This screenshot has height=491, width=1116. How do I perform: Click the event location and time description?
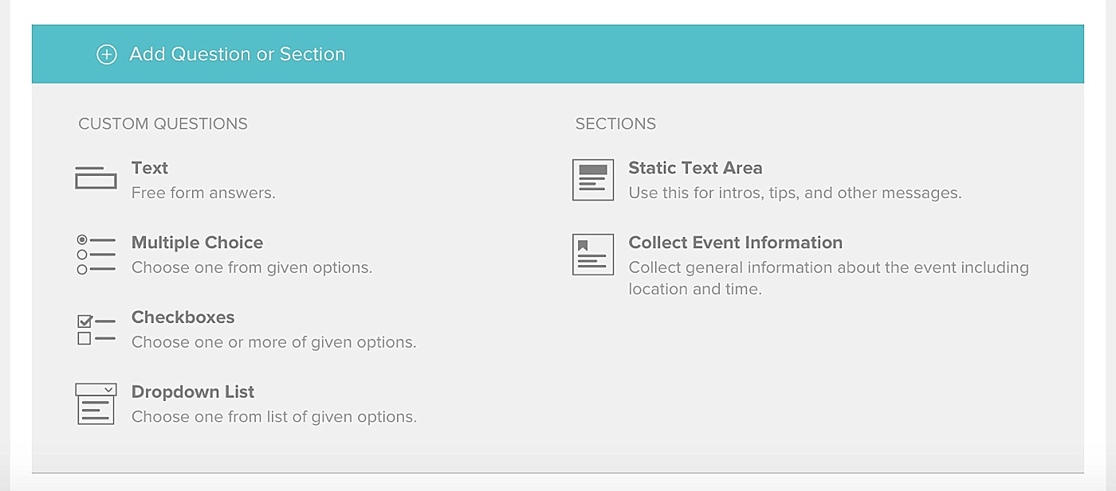tap(828, 278)
